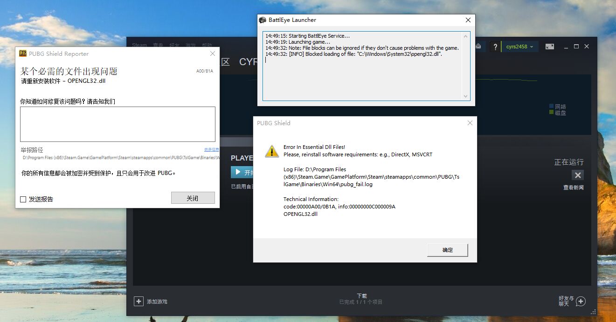Click the 'Starting BattlEye Service...' log line
Screen dimensions: 616x322
[x=308, y=36]
